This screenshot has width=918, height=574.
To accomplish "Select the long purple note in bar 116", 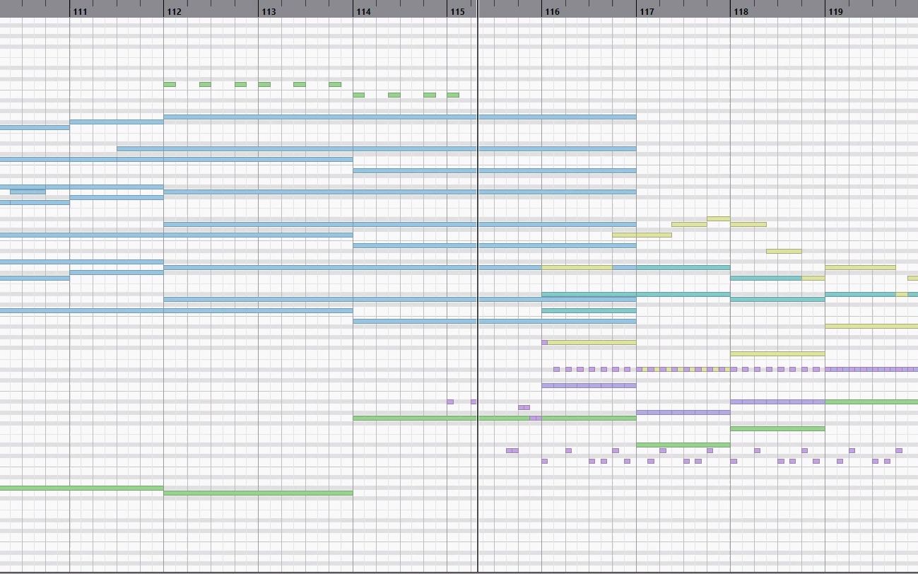I will [589, 385].
